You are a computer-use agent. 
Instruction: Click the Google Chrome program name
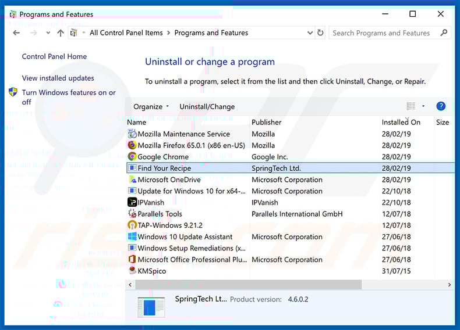[x=163, y=157]
